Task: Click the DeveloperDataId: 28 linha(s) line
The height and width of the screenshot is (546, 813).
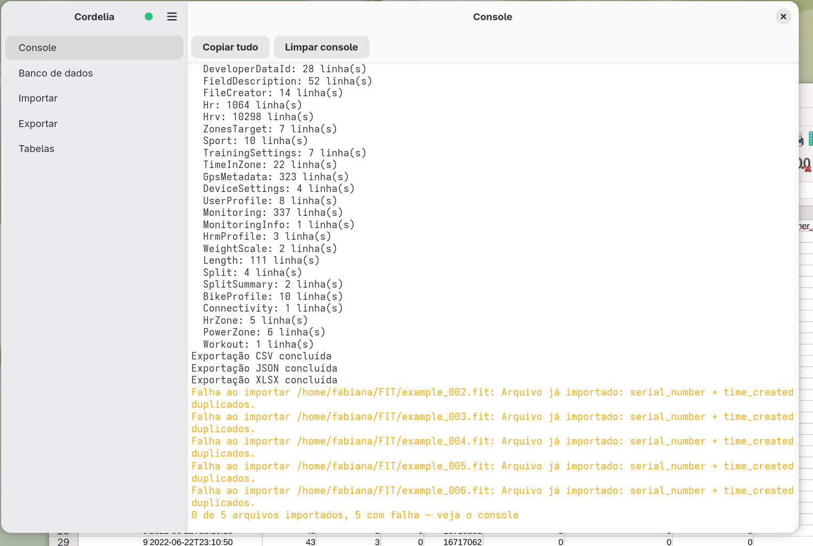Action: [x=284, y=69]
